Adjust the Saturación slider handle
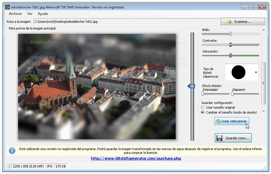Image resolution: width=271 pixels, height=174 pixels. pyautogui.click(x=231, y=55)
